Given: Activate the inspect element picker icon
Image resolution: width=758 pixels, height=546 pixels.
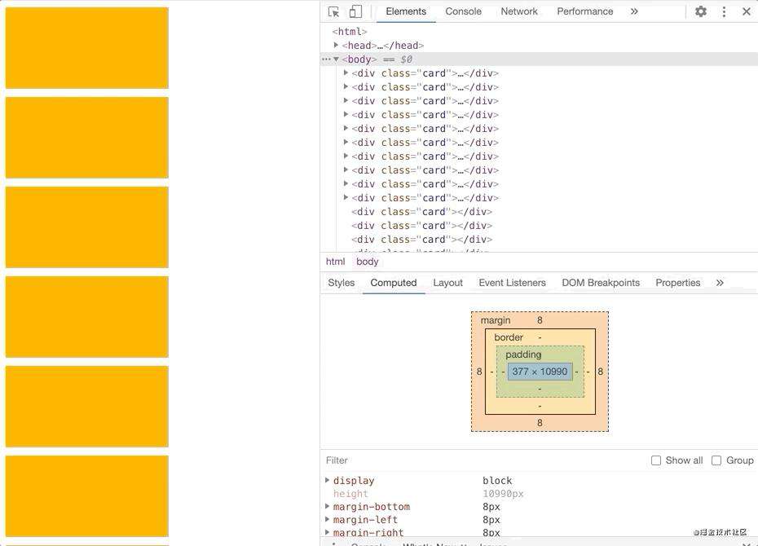Looking at the screenshot, I should [333, 11].
